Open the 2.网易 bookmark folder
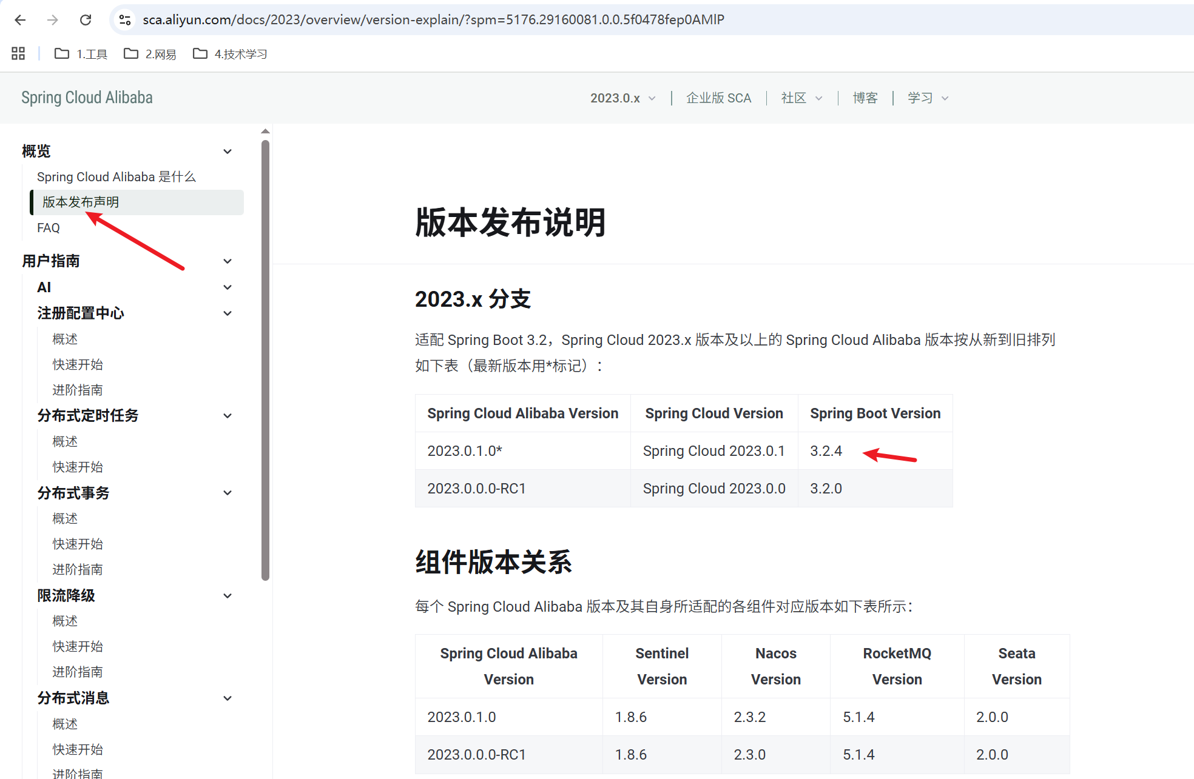 click(x=150, y=54)
